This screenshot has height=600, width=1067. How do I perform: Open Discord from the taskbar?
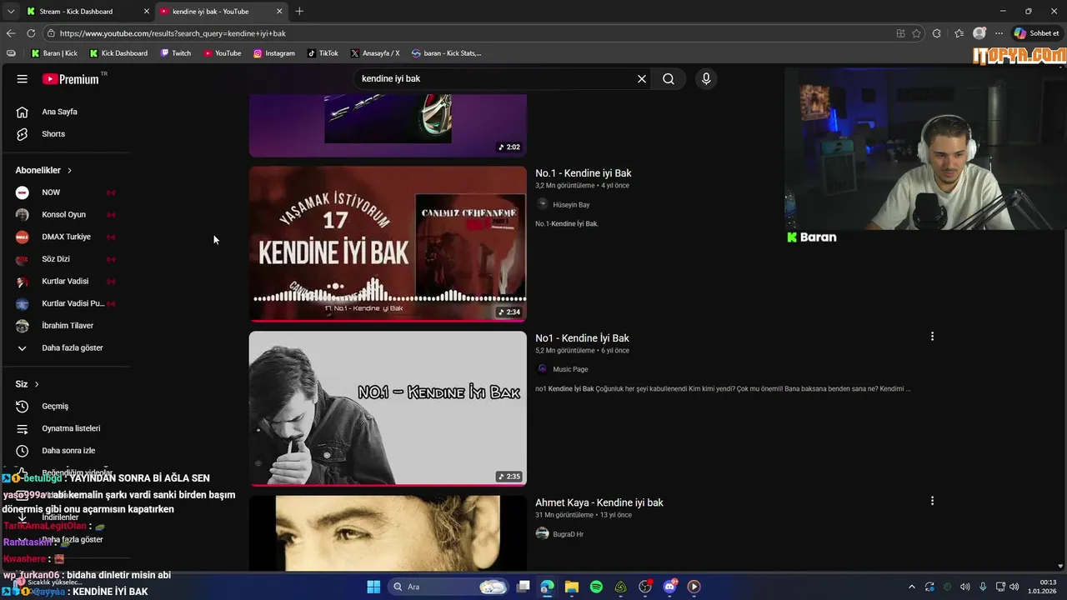point(669,587)
